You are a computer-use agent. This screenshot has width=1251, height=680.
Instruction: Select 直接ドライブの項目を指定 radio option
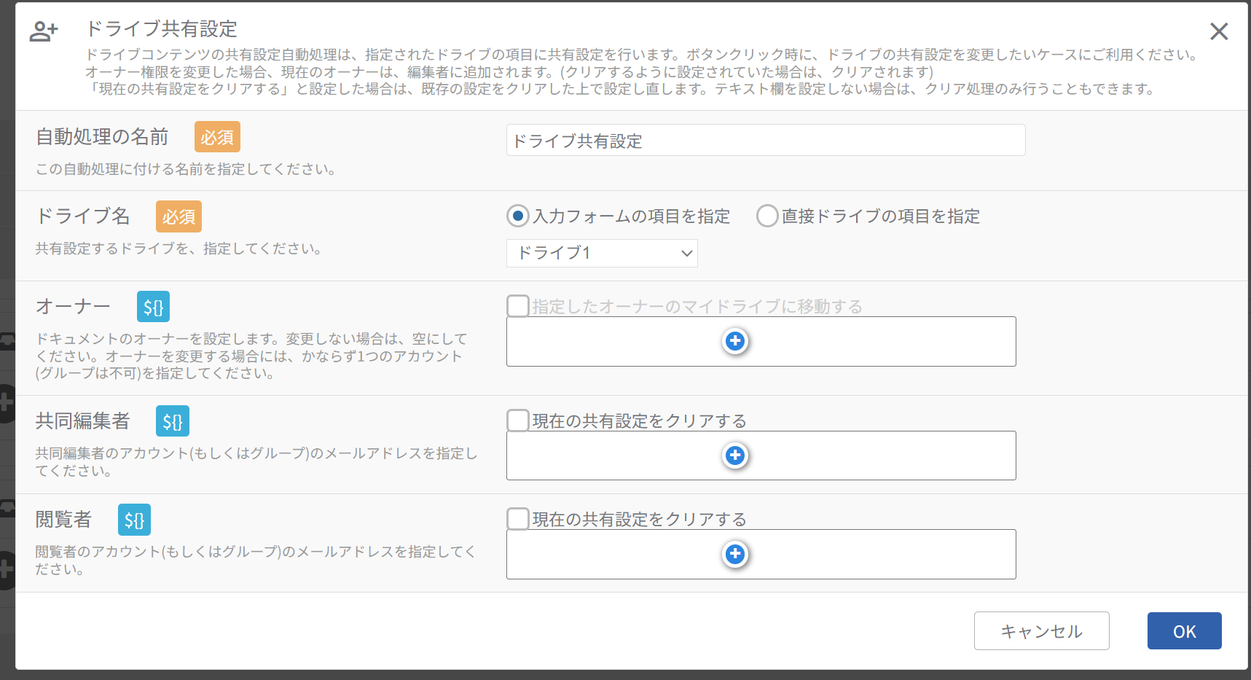click(767, 216)
